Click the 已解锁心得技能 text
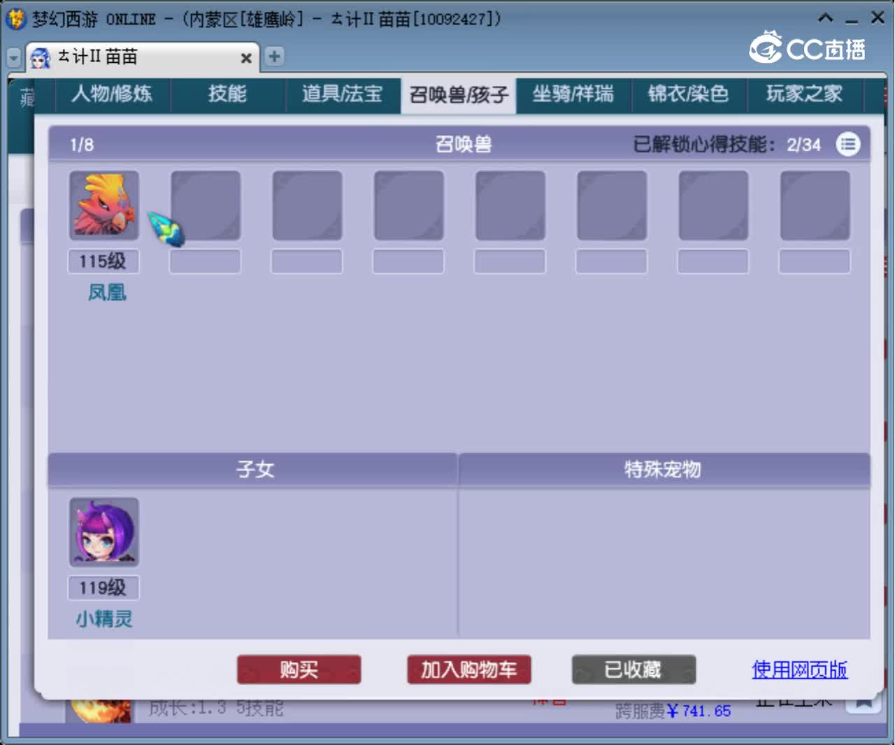Image resolution: width=895 pixels, height=745 pixels. (x=703, y=145)
